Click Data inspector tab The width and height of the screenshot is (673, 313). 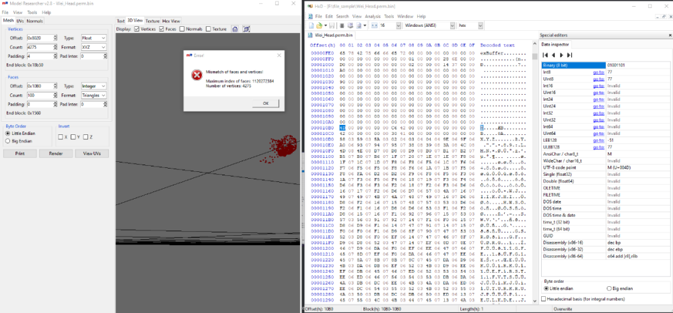pyautogui.click(x=555, y=44)
